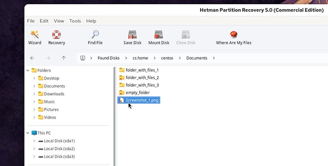Click the Music folder icon in tree
The width and height of the screenshot is (328, 166).
pyautogui.click(x=40, y=102)
